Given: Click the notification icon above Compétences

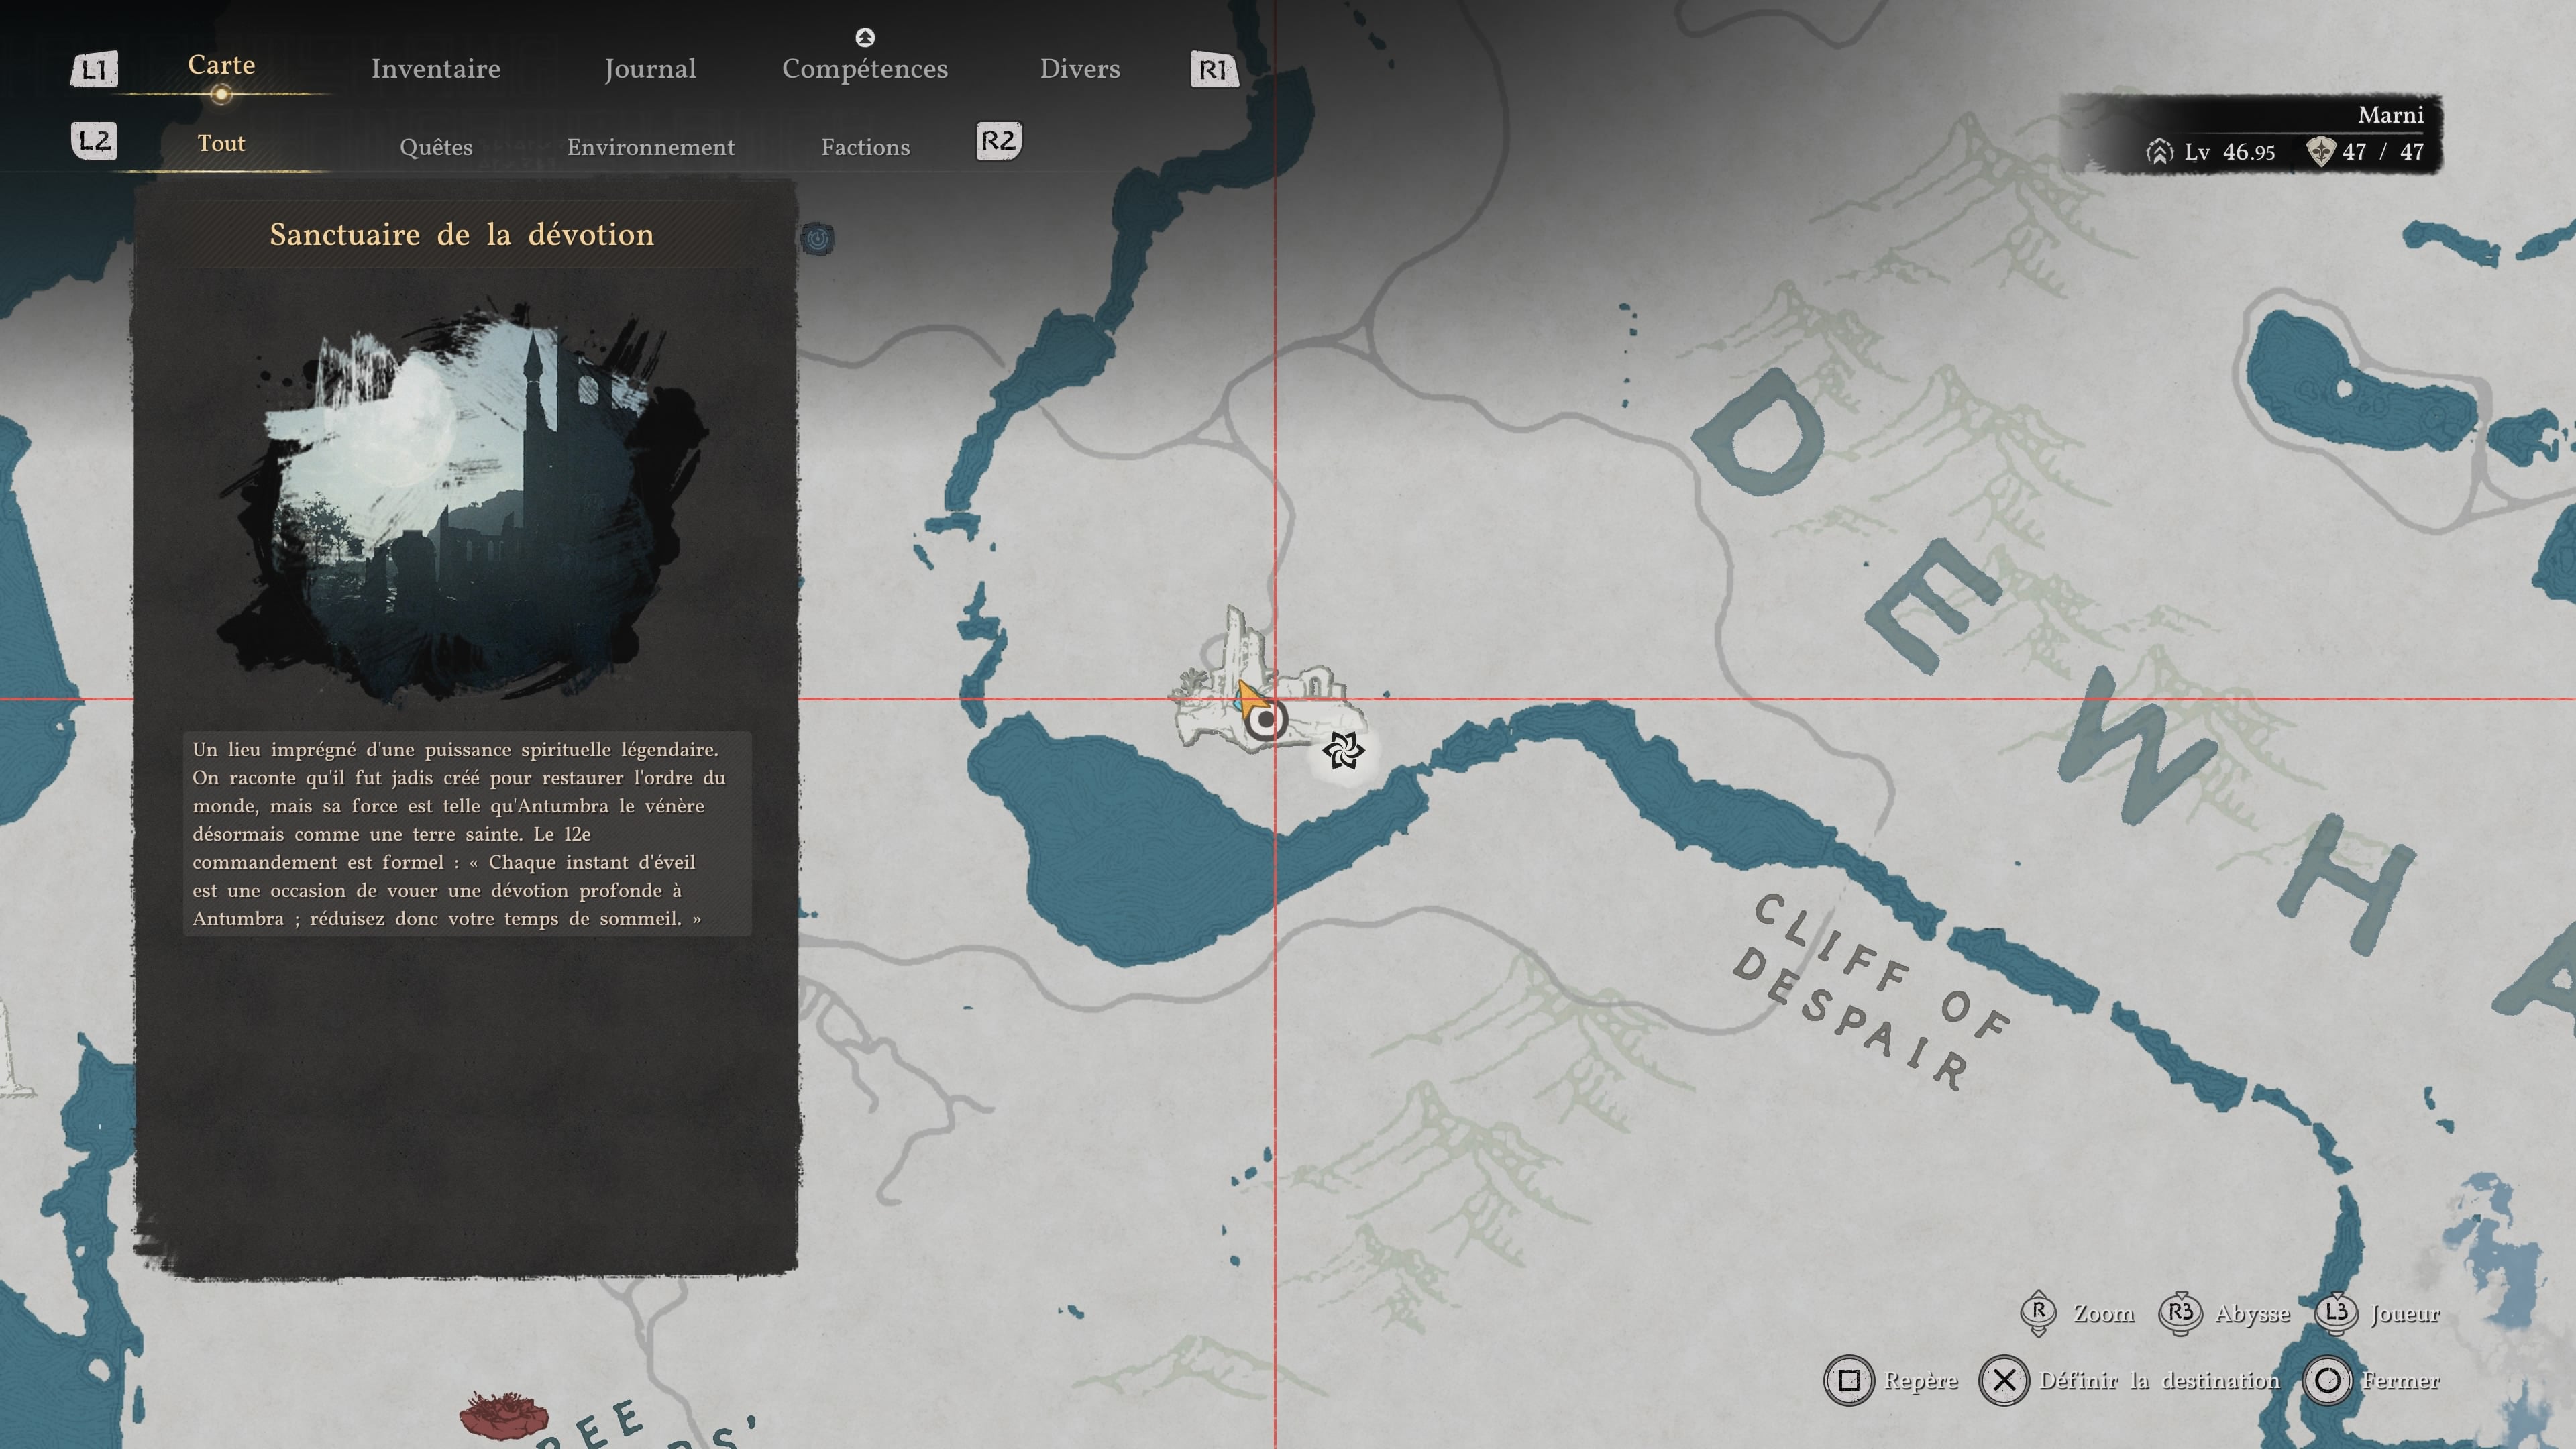Looking at the screenshot, I should 865,37.
